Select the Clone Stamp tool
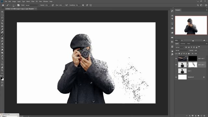 (2, 38)
